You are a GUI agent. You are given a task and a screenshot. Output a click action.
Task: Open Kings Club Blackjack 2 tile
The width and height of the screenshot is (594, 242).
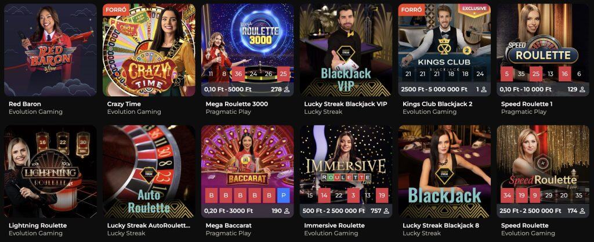click(x=444, y=50)
